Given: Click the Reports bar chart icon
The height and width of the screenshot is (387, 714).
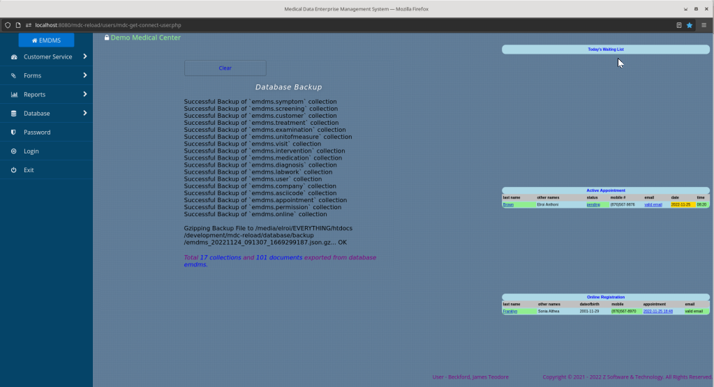Looking at the screenshot, I should [x=14, y=95].
